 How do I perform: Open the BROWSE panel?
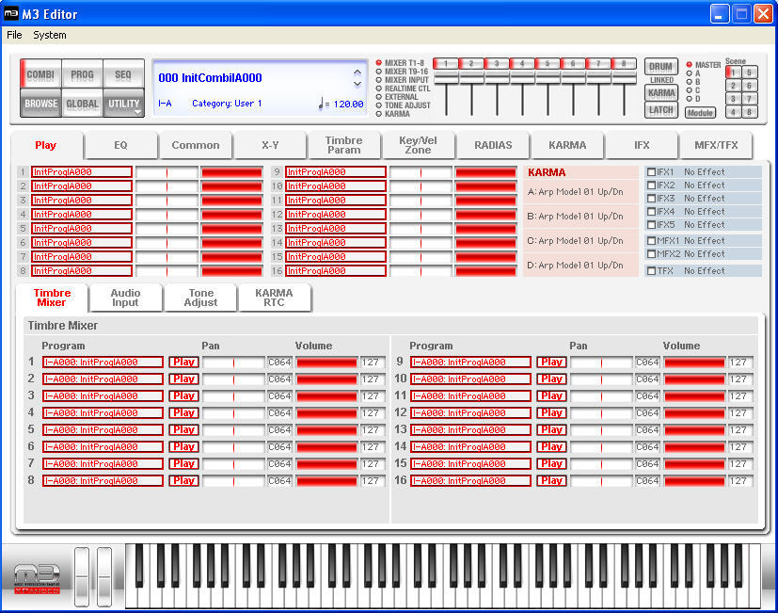(41, 103)
